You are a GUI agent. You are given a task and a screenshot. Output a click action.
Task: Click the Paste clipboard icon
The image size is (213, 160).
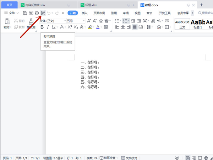tap(7, 22)
